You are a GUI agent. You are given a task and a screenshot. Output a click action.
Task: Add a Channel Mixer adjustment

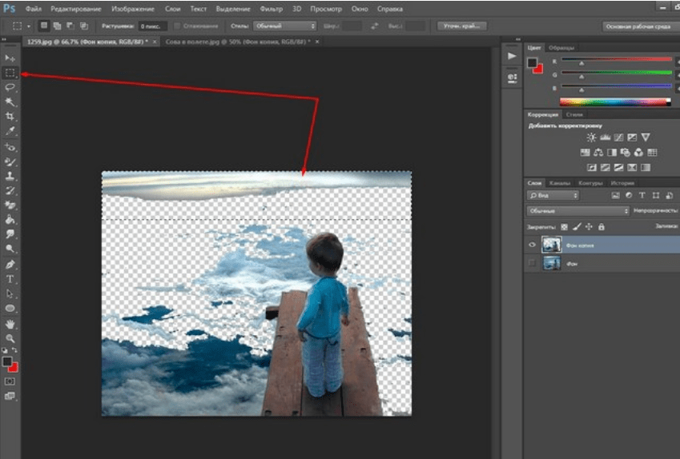tap(638, 153)
